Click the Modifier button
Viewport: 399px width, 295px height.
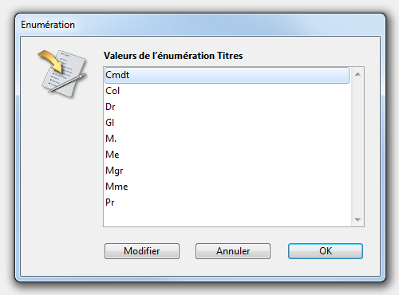[142, 251]
